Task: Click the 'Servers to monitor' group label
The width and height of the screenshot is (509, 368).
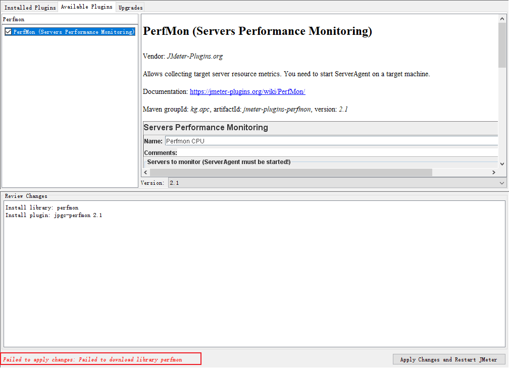Action: [x=219, y=162]
